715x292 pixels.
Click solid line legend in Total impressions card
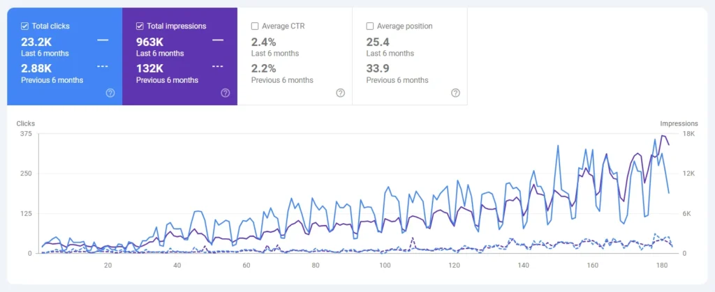click(218, 40)
